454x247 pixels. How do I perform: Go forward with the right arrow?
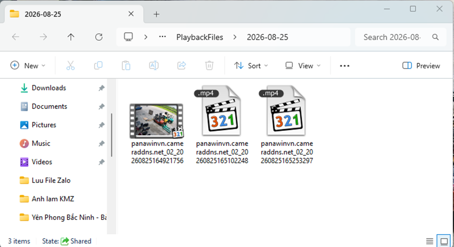pos(43,37)
